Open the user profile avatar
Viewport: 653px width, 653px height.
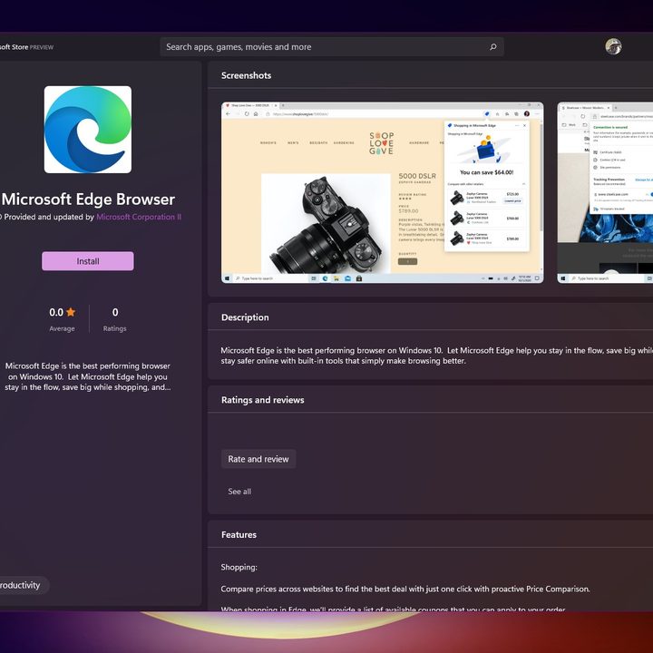[613, 46]
